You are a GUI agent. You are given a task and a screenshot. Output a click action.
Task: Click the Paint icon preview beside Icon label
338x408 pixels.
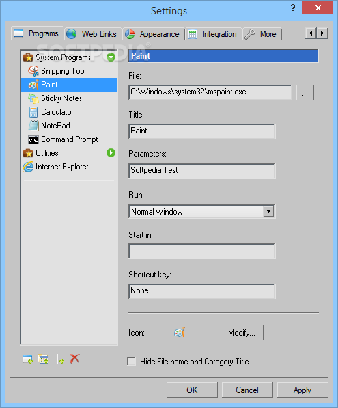point(180,332)
